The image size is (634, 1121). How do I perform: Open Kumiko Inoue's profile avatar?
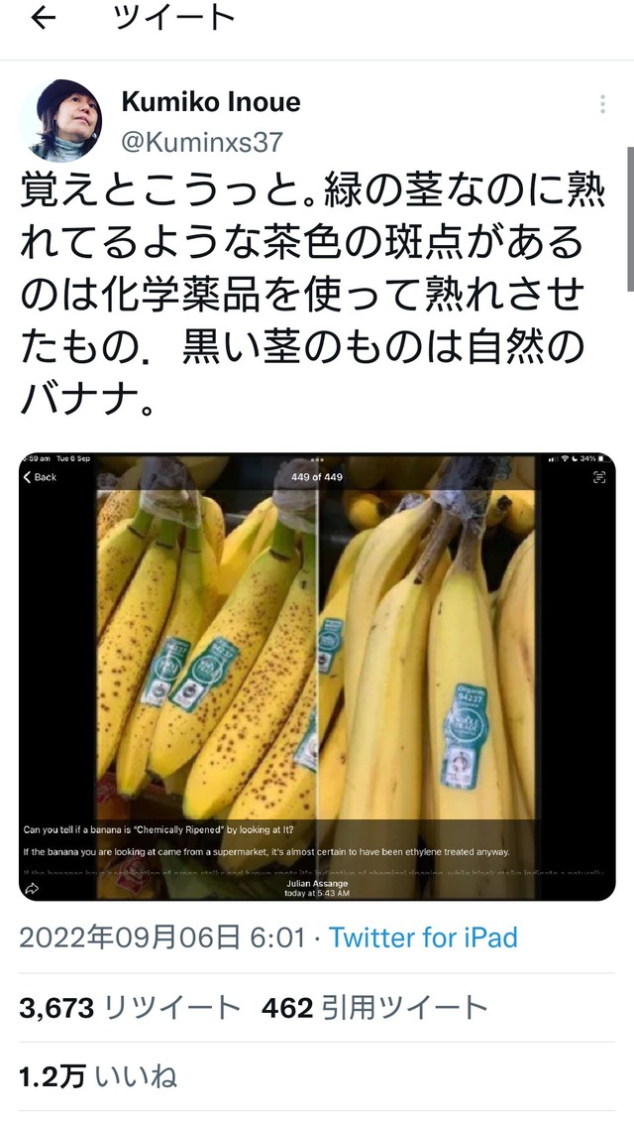[60, 119]
